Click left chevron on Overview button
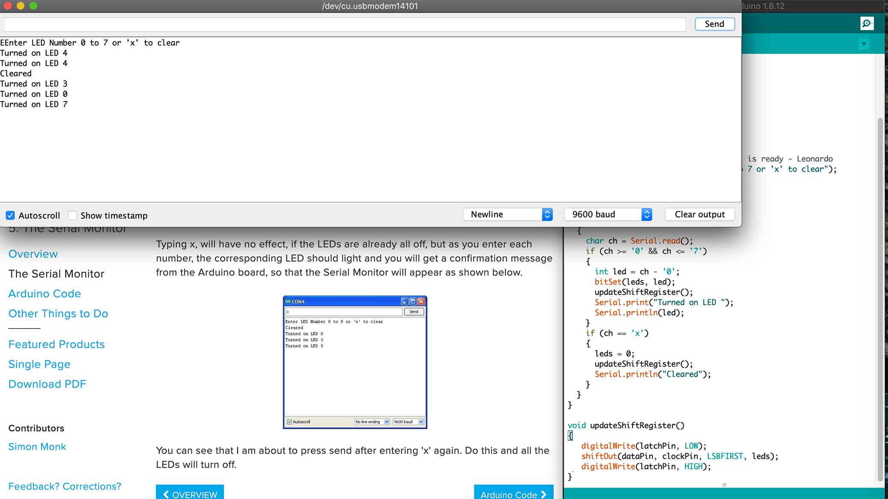Screen dimensions: 888x499 166,494
